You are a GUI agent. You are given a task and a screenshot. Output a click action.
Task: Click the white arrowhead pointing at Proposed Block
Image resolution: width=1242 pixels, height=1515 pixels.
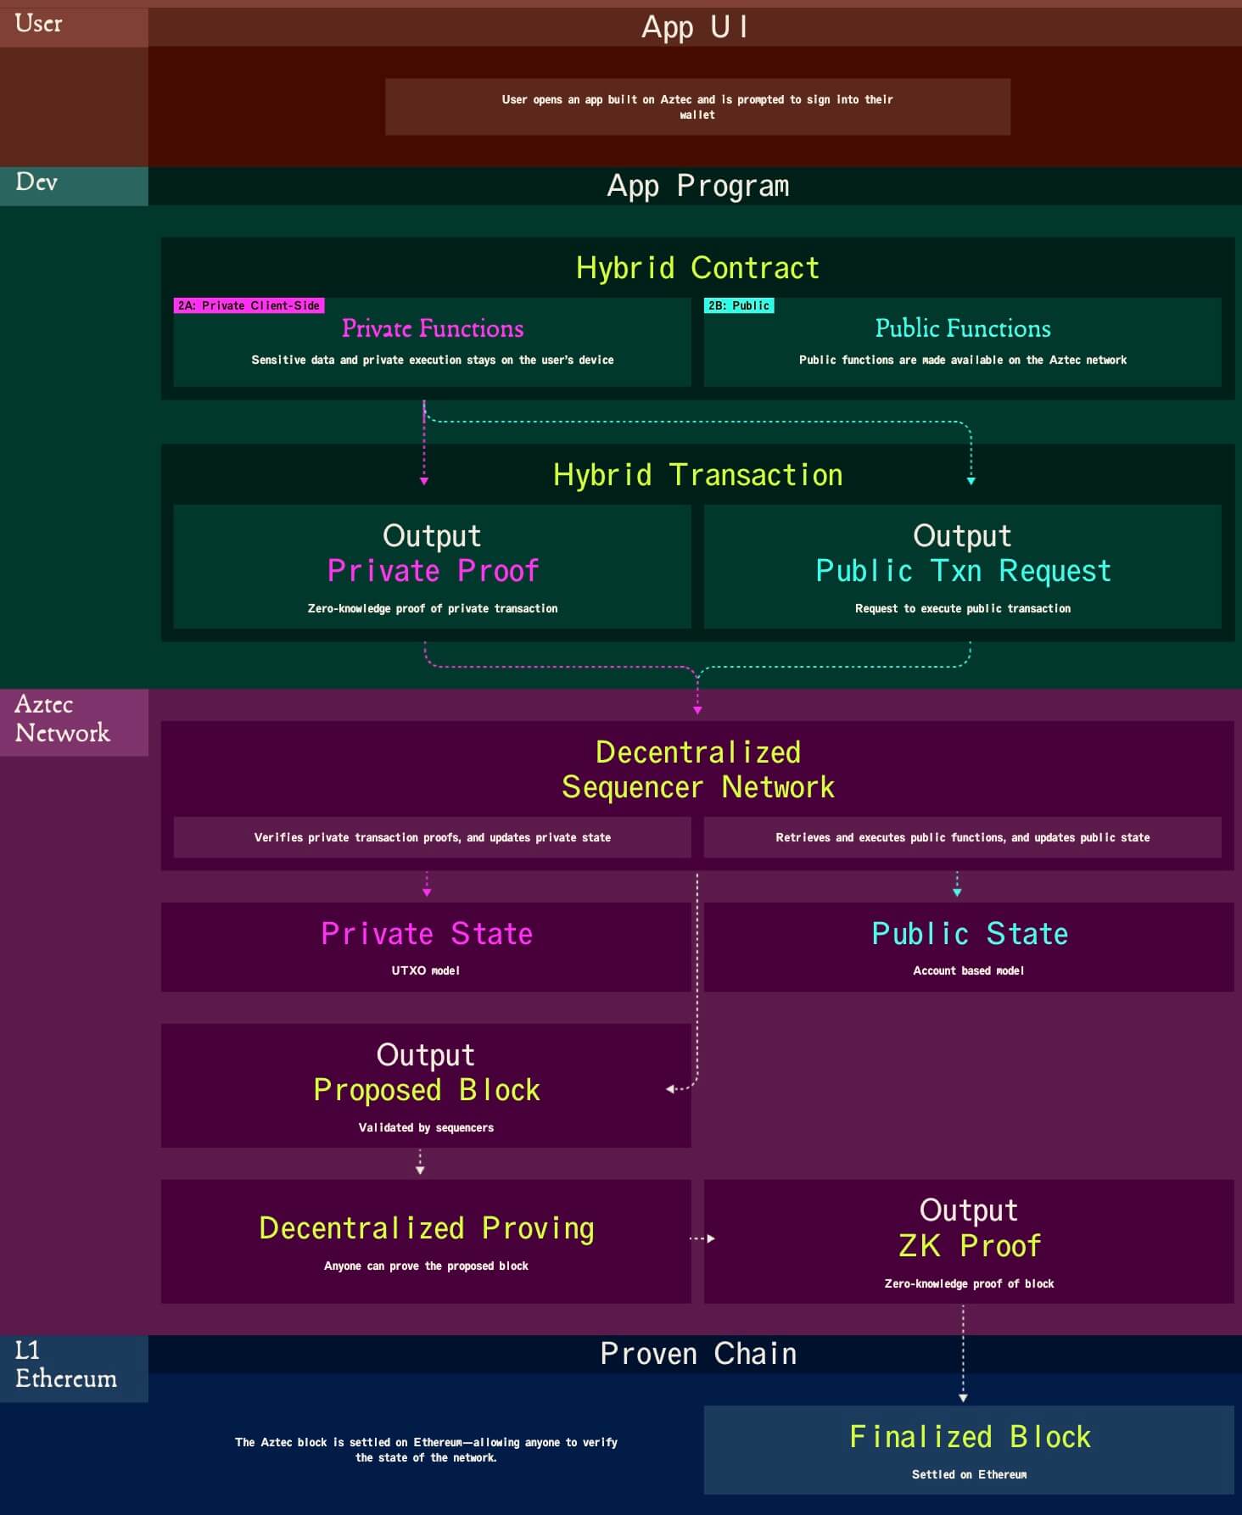[x=670, y=1088]
